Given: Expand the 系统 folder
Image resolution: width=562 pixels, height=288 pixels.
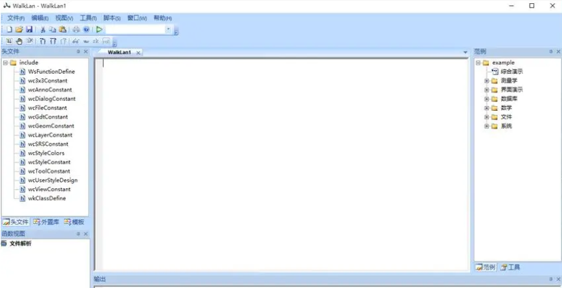Looking at the screenshot, I should tap(487, 126).
